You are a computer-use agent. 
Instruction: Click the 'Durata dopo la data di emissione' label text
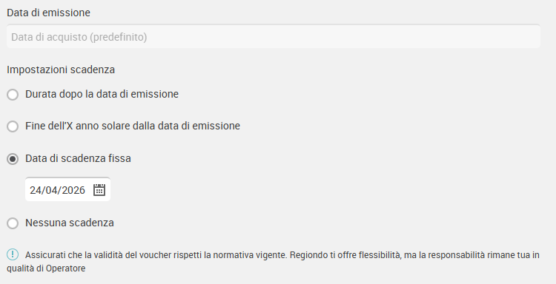pyautogui.click(x=102, y=94)
